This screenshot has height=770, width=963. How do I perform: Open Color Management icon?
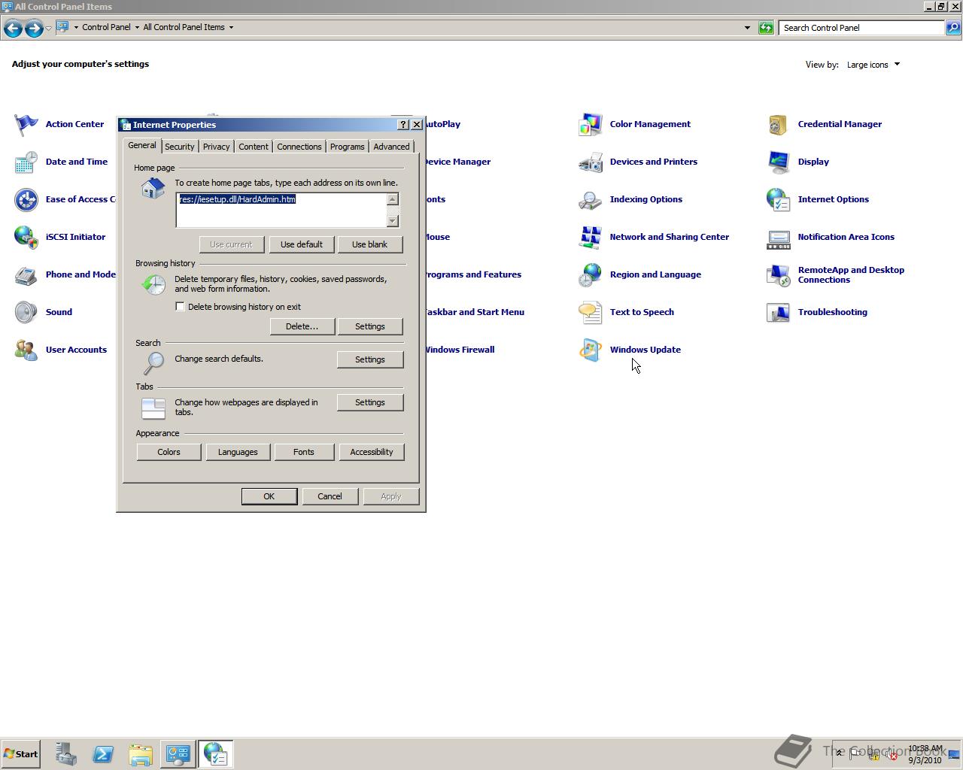(x=591, y=124)
